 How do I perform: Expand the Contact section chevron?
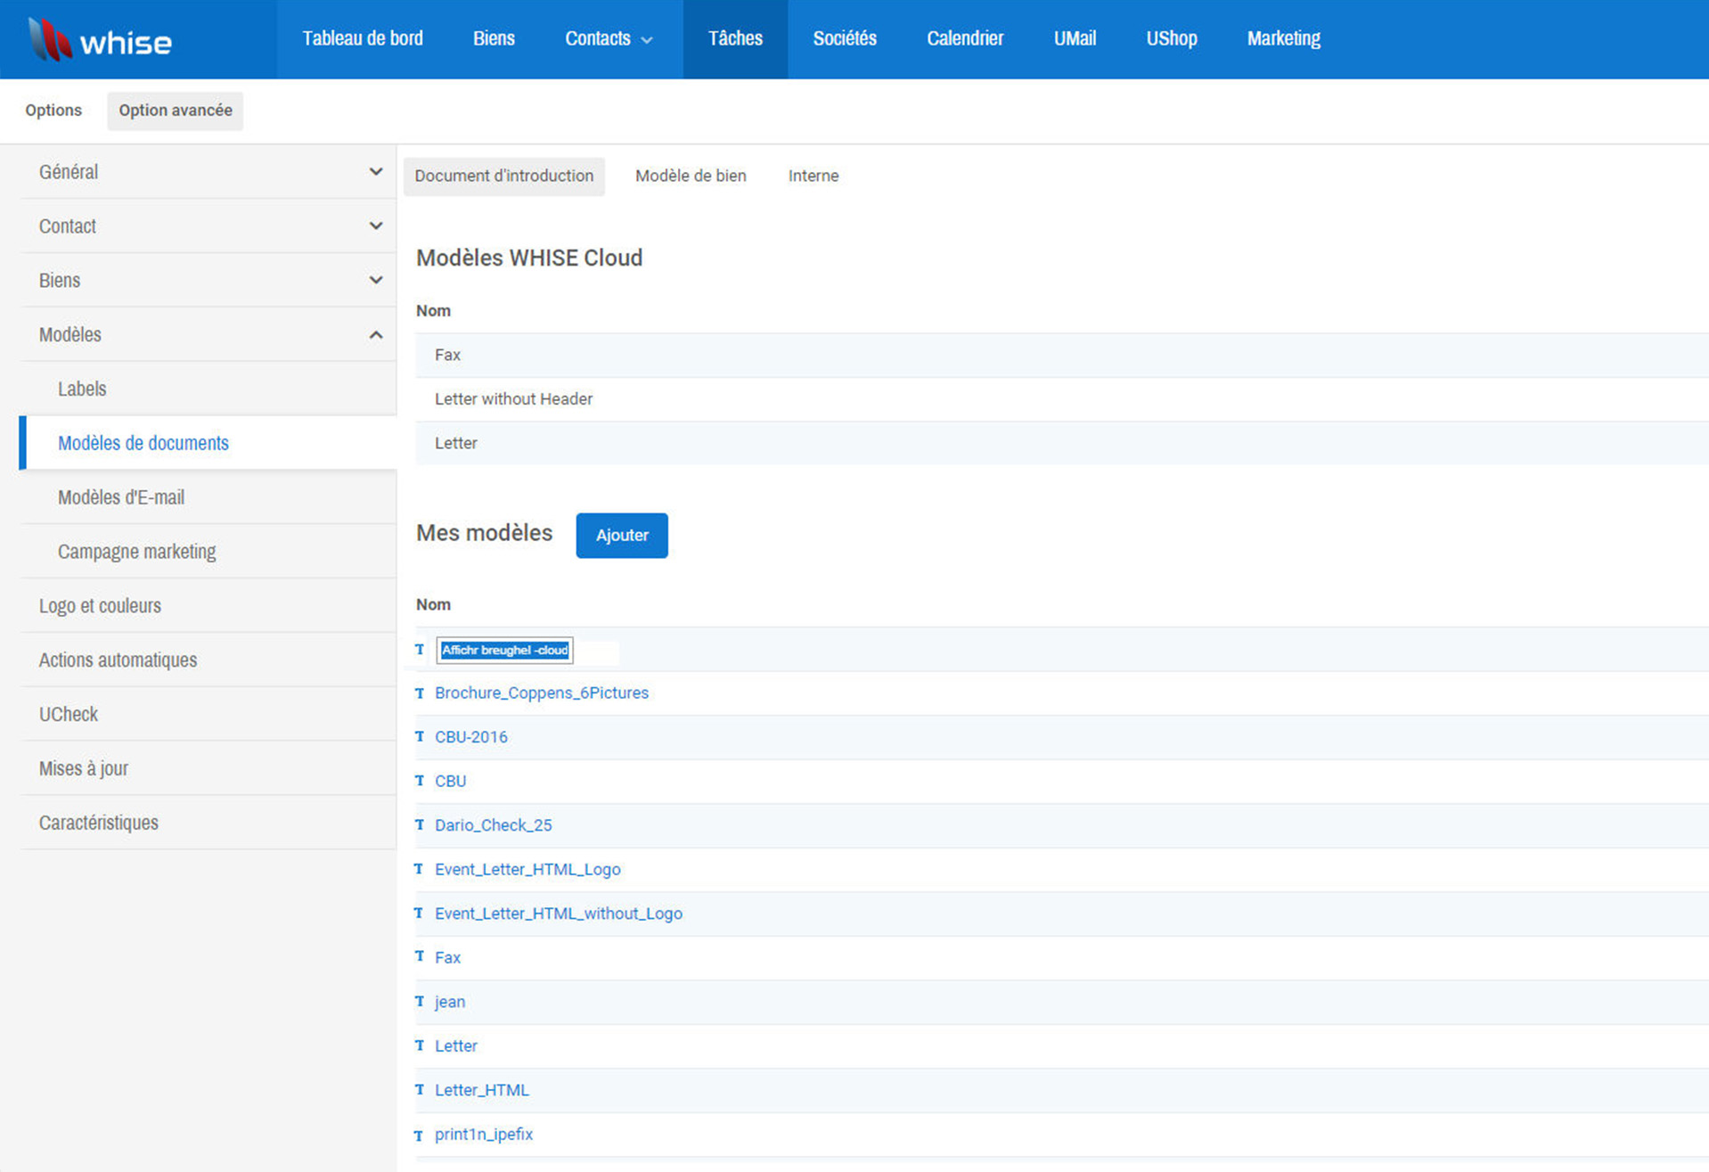pyautogui.click(x=375, y=226)
